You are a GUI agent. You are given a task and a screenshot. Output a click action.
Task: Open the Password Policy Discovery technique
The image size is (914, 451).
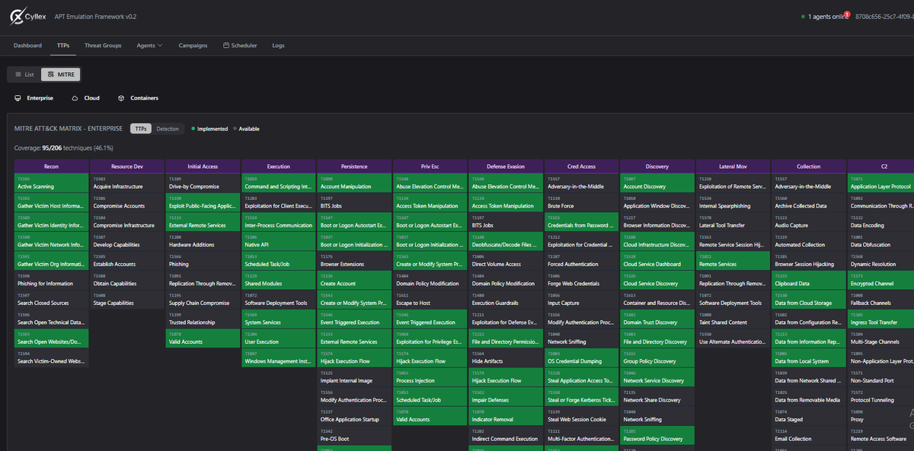[657, 435]
